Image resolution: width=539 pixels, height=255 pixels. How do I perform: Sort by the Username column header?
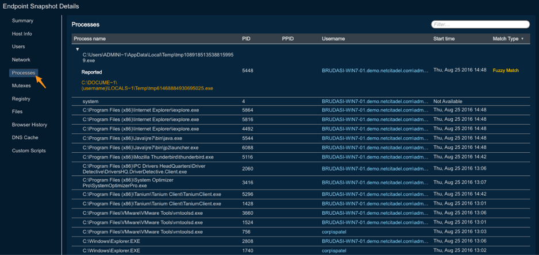pos(333,39)
